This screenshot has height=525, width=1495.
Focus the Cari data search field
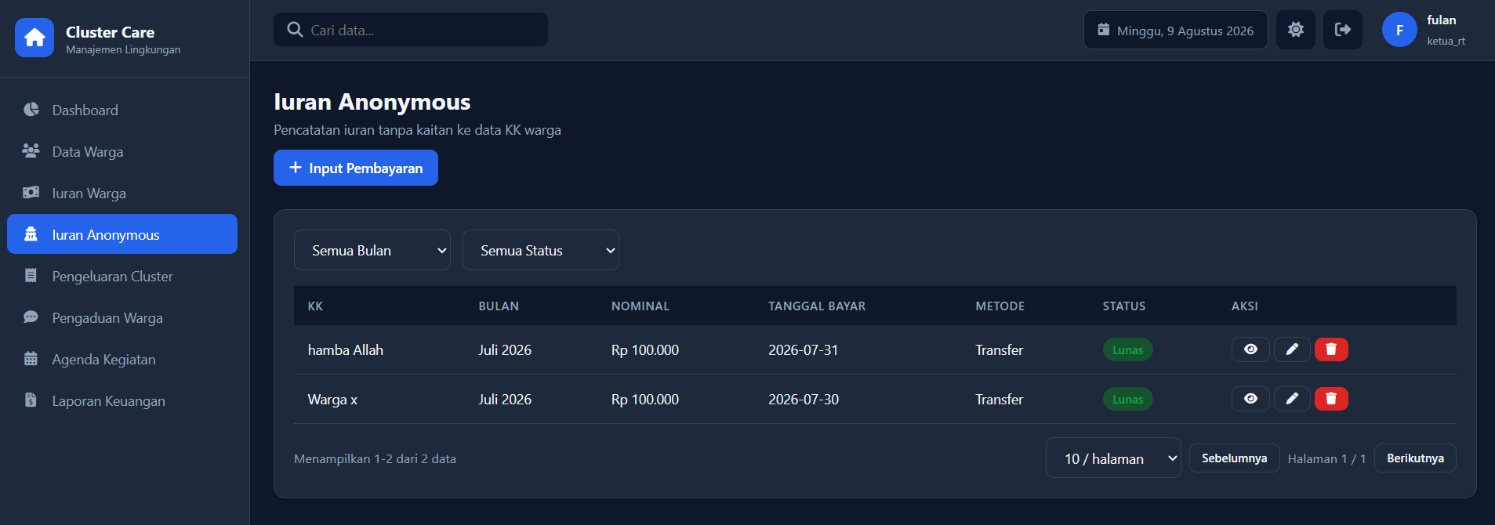[x=411, y=30]
